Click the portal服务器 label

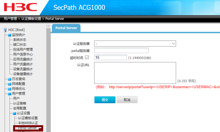click(x=81, y=51)
